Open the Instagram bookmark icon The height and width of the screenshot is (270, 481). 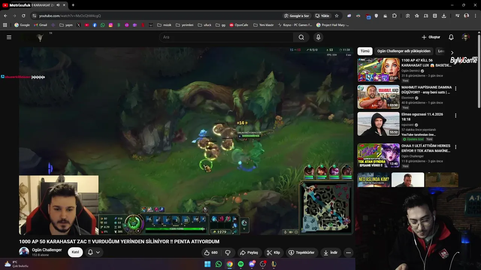pos(110,25)
